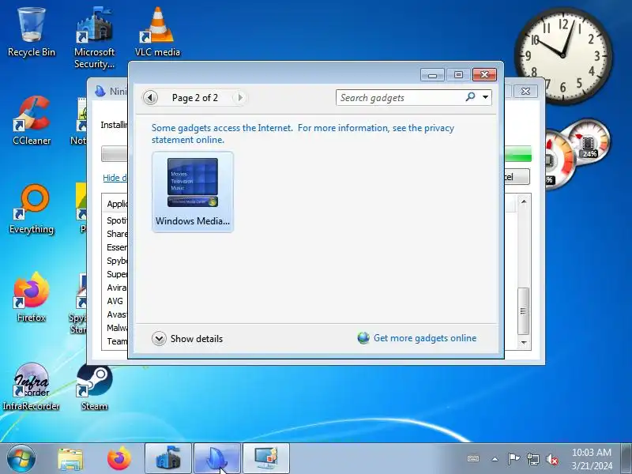
Task: Click Hide details link in Ninite window
Action: 115,178
